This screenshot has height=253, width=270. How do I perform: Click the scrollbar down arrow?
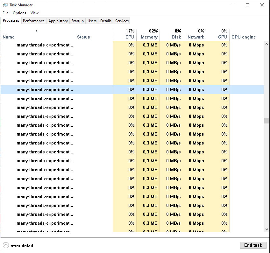click(x=266, y=229)
